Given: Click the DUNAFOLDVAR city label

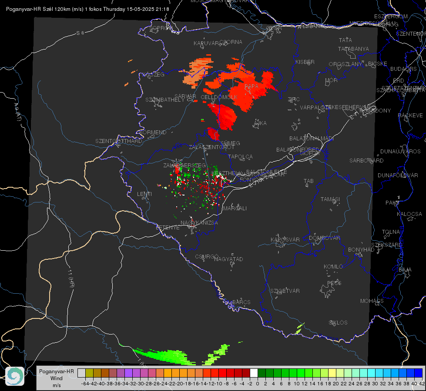Looking at the screenshot, I should 398,176.
